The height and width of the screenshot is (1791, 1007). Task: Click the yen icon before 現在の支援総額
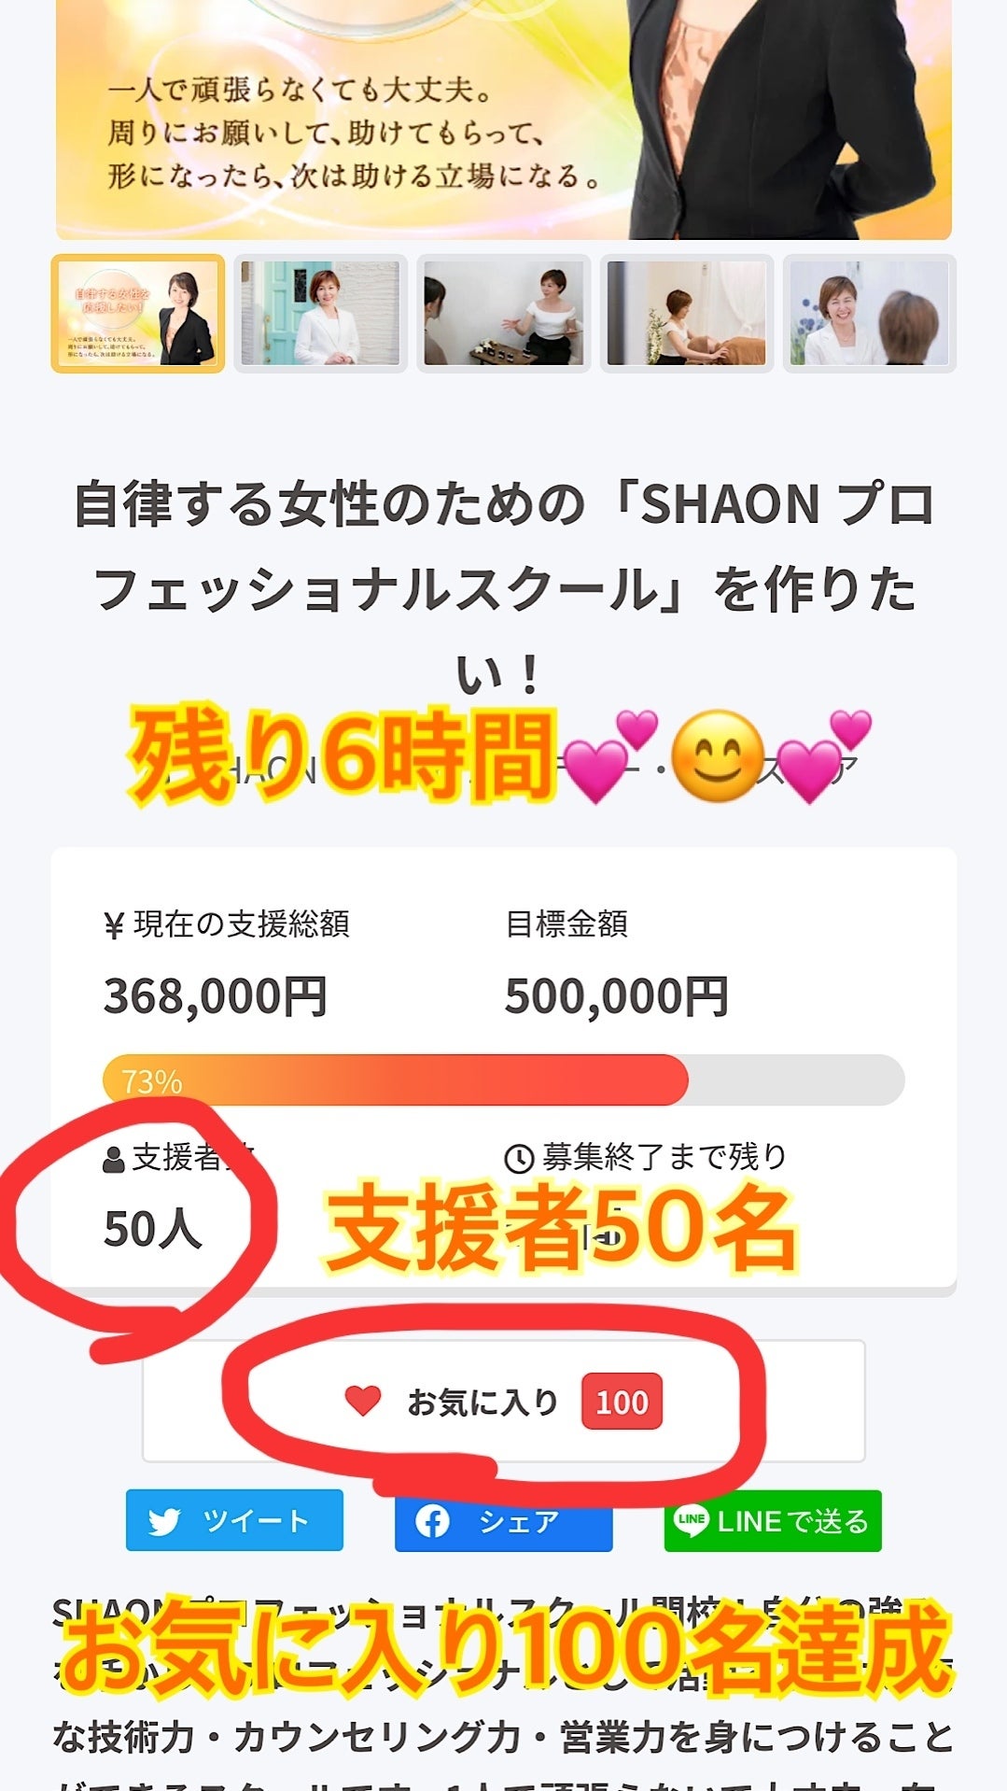click(114, 925)
